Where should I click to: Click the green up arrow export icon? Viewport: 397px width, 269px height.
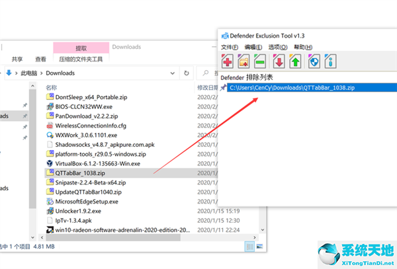(x=295, y=61)
